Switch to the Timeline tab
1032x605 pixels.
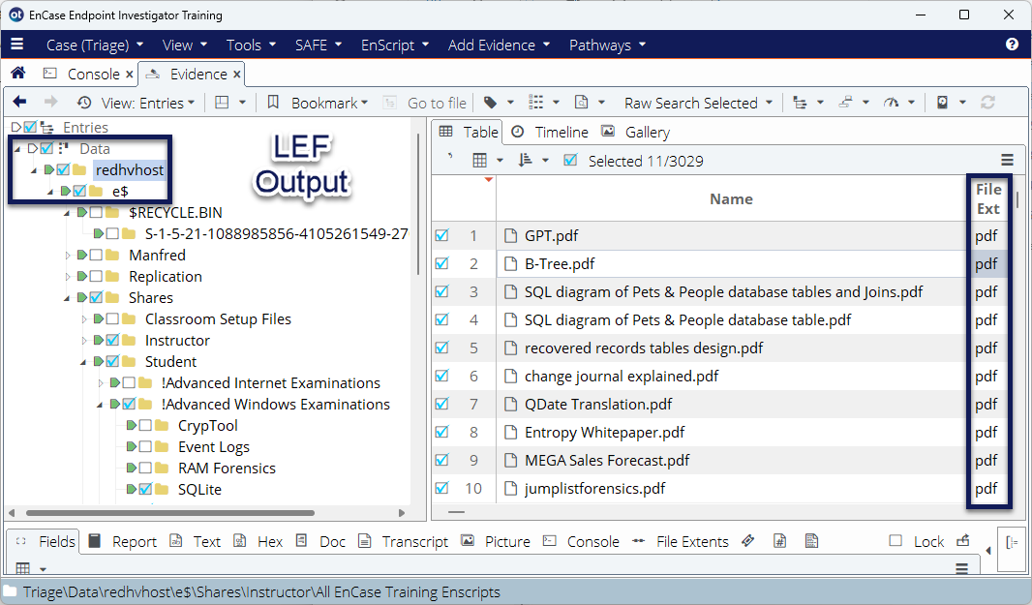[x=550, y=133]
